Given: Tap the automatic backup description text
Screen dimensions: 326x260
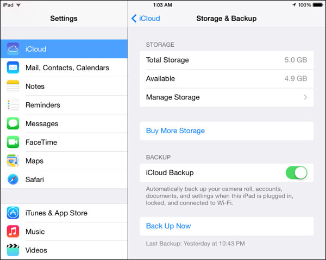Looking at the screenshot, I should point(220,196).
